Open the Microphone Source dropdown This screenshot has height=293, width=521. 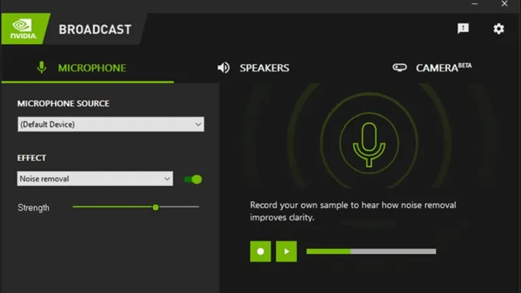click(x=111, y=124)
